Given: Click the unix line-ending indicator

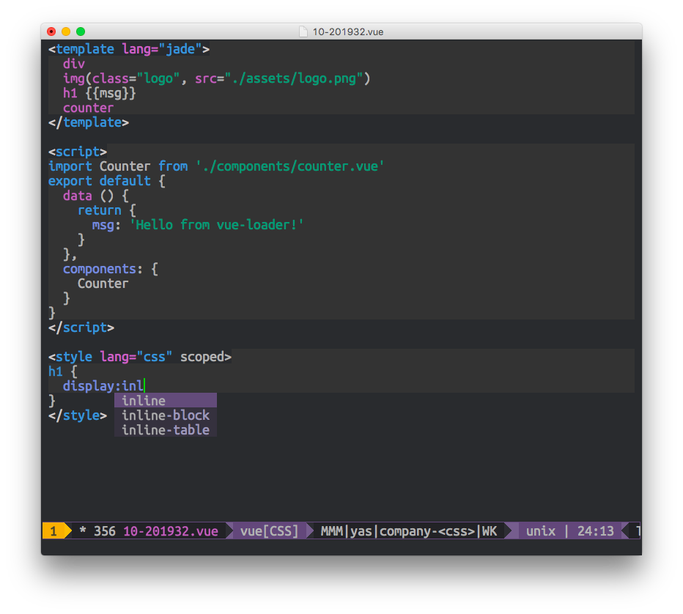Looking at the screenshot, I should point(541,530).
